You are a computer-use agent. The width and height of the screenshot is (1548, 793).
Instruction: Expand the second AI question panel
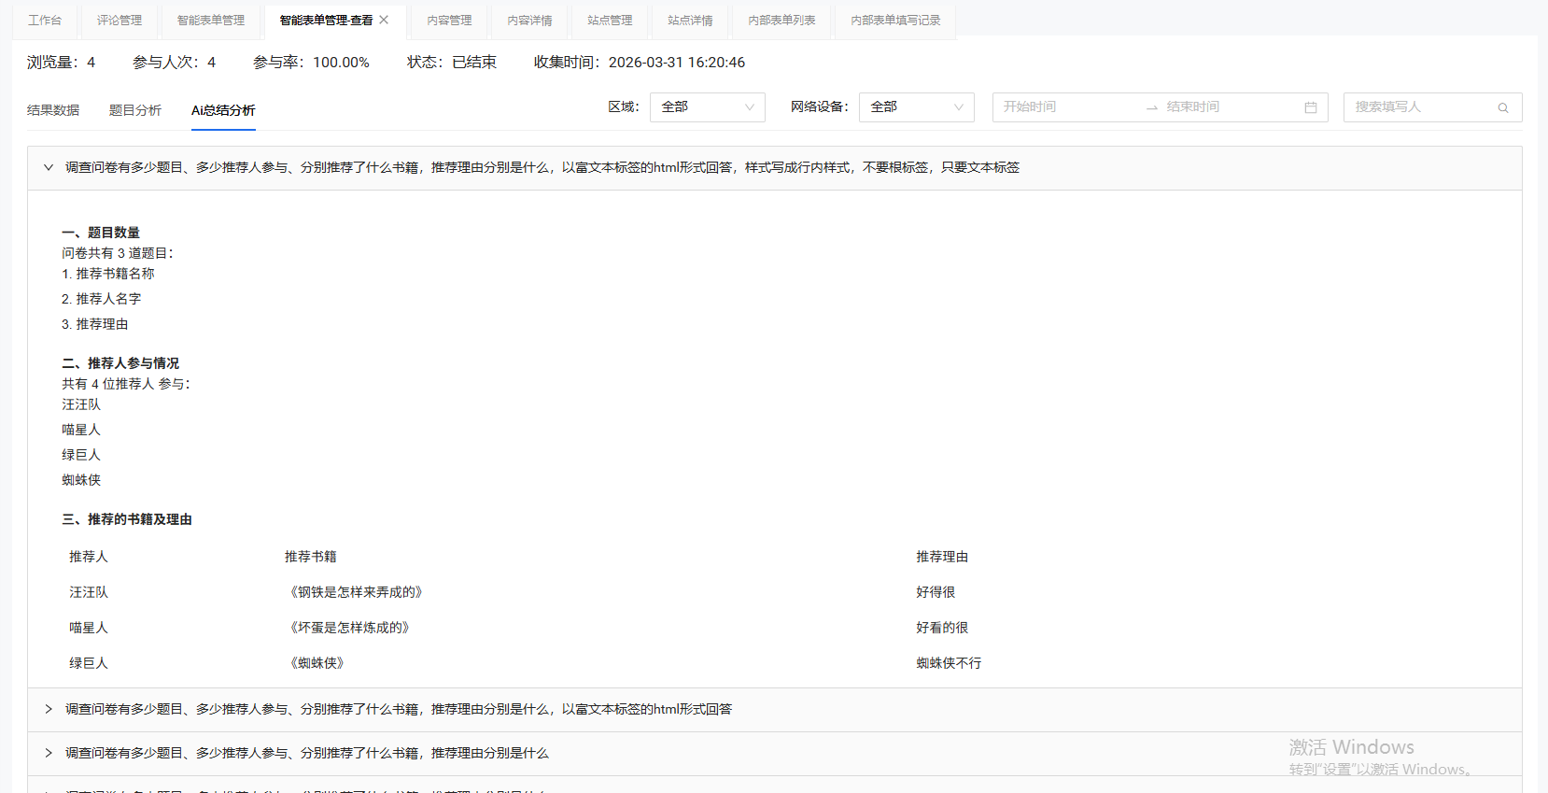49,710
